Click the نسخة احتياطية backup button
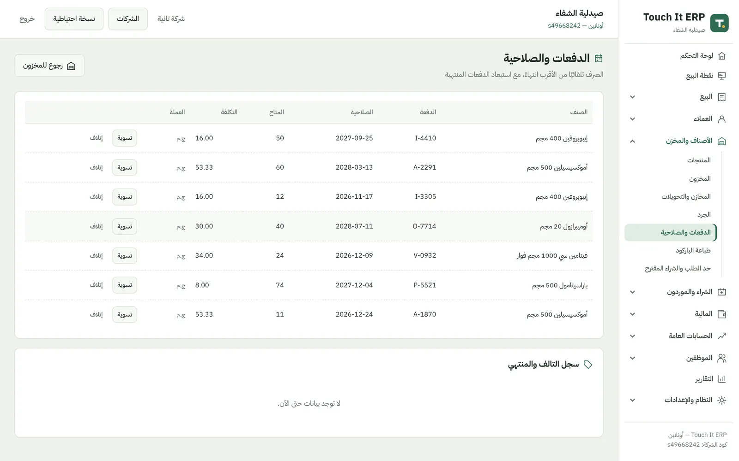 coord(74,19)
